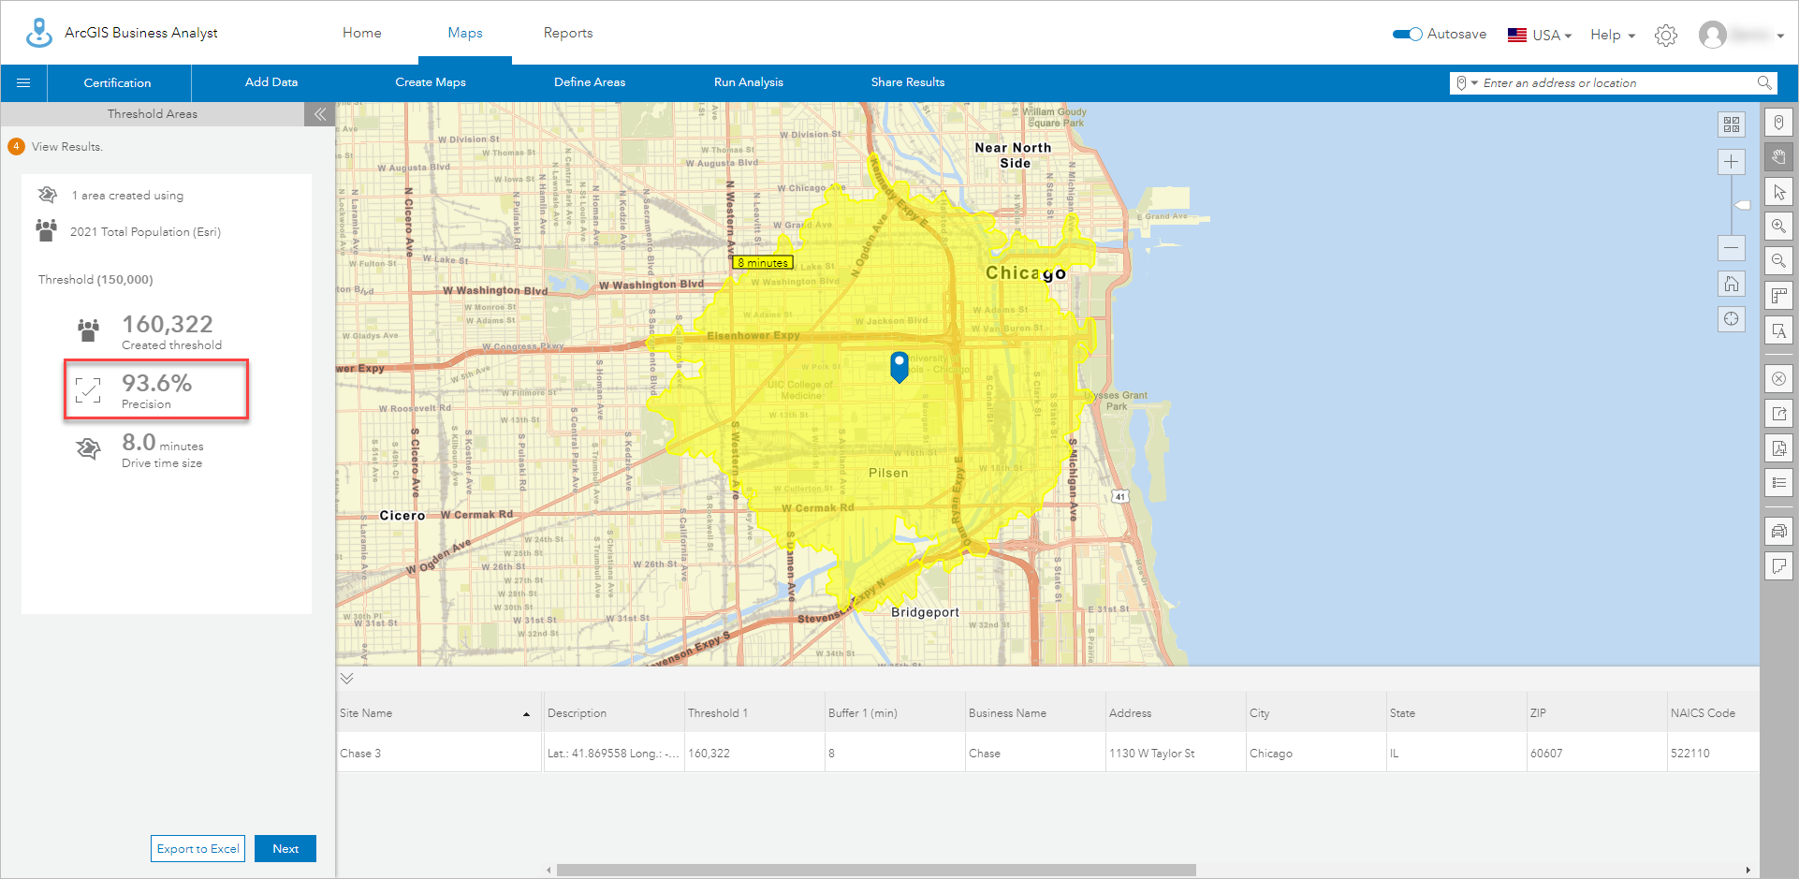Viewport: 1799px width, 879px height.
Task: Click the clear map circle-X tool
Action: [x=1778, y=379]
